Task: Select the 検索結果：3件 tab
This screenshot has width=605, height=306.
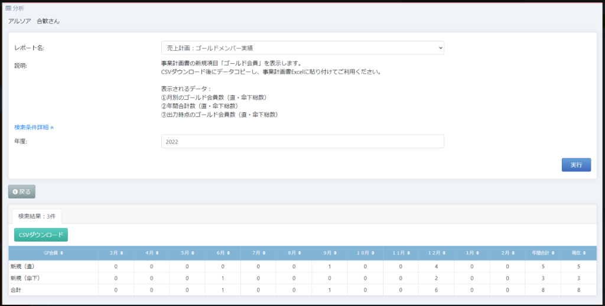Action: [36, 216]
